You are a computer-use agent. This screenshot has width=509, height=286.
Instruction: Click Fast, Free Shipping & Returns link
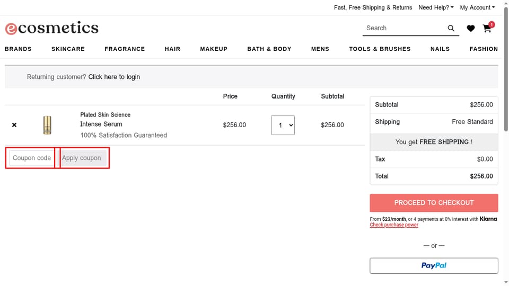pos(373,7)
